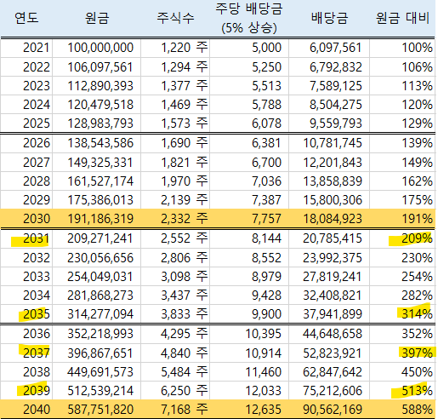Click share count cell 2,139 주
Image resolution: width=438 pixels, height=419 pixels.
pos(185,200)
